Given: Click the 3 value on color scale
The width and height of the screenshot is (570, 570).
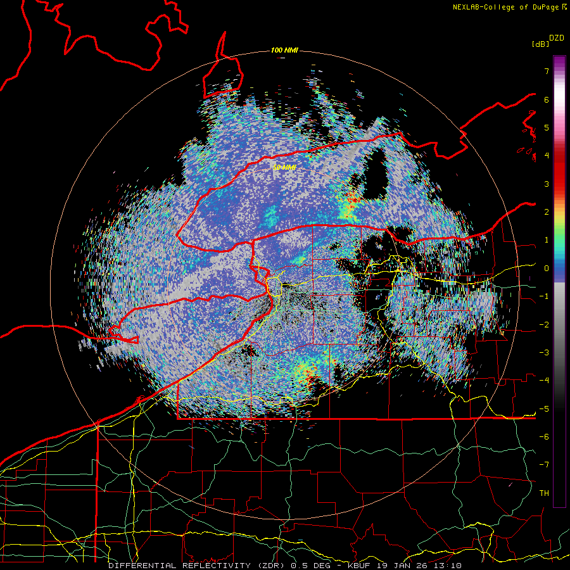Looking at the screenshot, I should tap(547, 184).
